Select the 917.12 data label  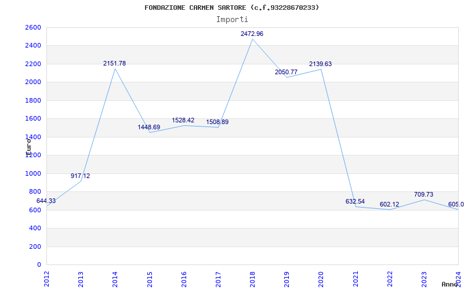[80, 176]
